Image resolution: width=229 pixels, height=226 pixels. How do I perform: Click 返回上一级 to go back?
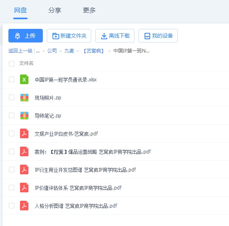(x=20, y=51)
